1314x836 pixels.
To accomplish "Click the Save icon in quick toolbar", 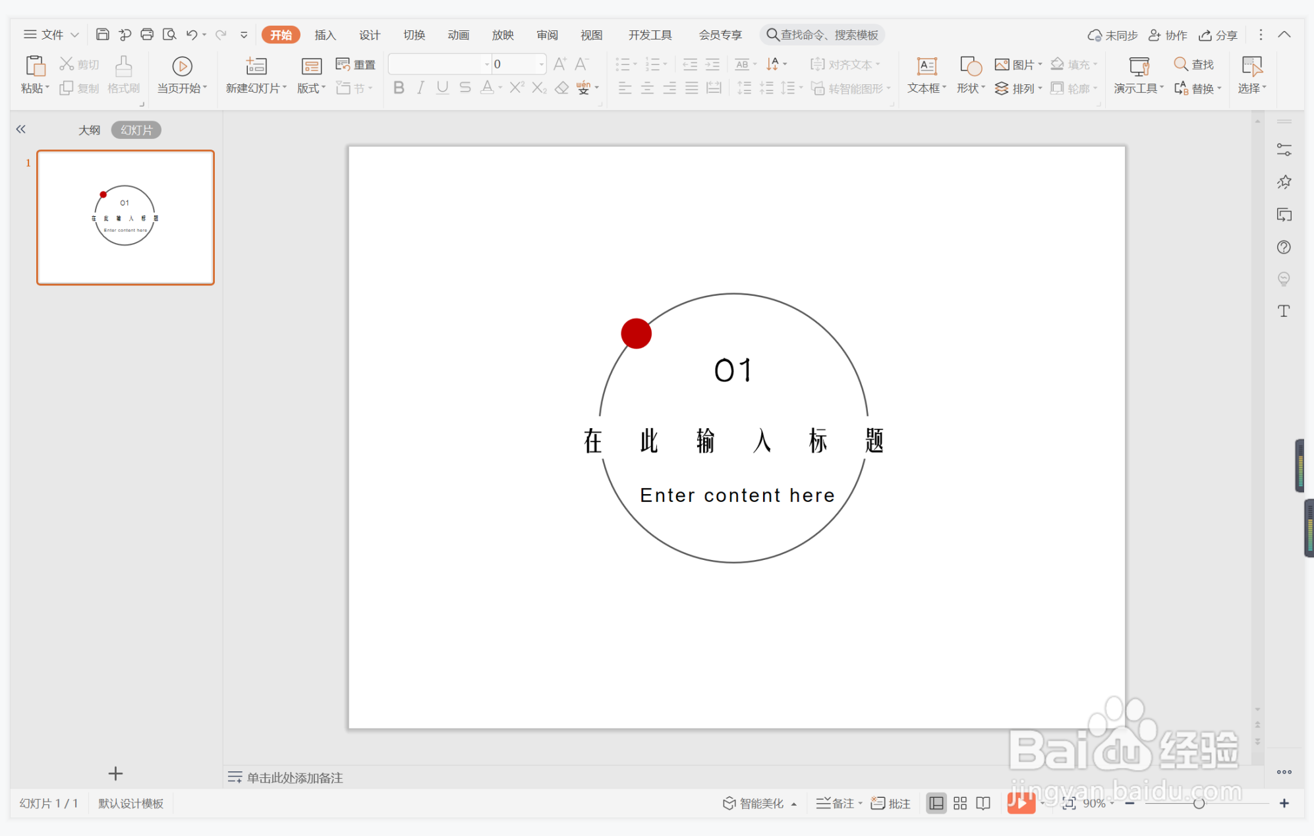I will [102, 34].
